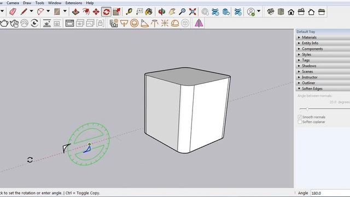Activate the Push/Pull tool
Image resolution: width=350 pixels, height=197 pixels.
75,11
